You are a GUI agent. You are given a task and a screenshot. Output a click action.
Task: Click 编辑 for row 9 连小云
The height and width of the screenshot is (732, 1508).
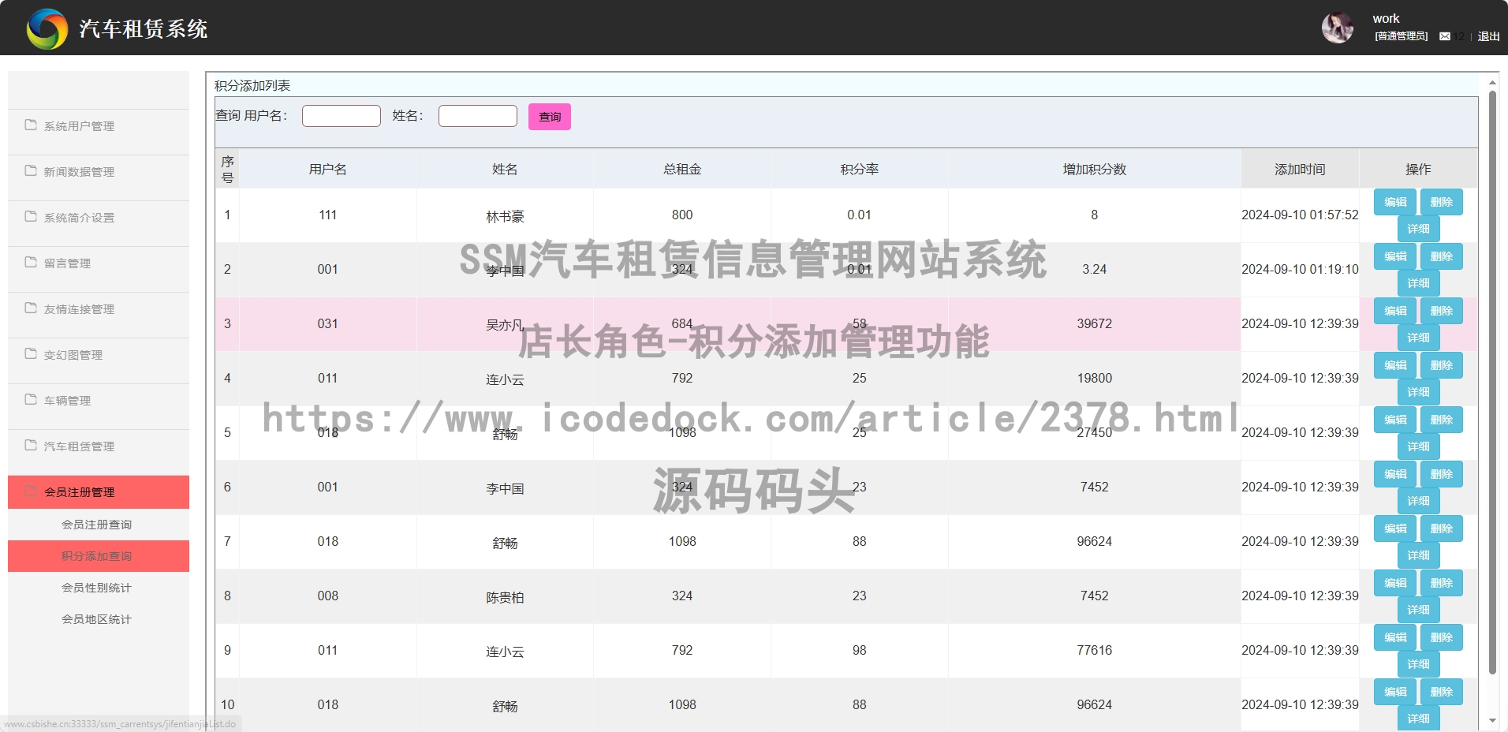coord(1395,637)
